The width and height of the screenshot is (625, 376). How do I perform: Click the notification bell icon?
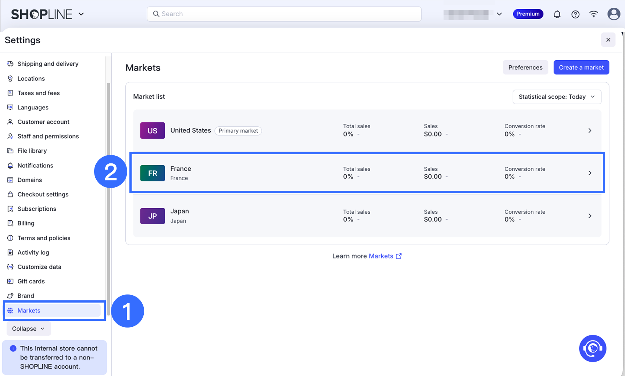(x=557, y=14)
